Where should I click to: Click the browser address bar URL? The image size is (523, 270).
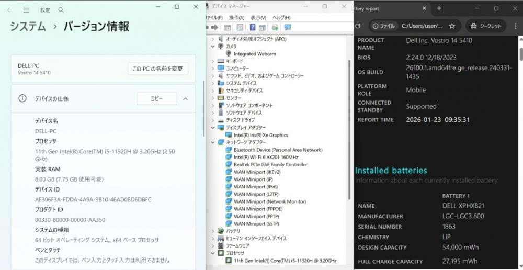pos(422,26)
